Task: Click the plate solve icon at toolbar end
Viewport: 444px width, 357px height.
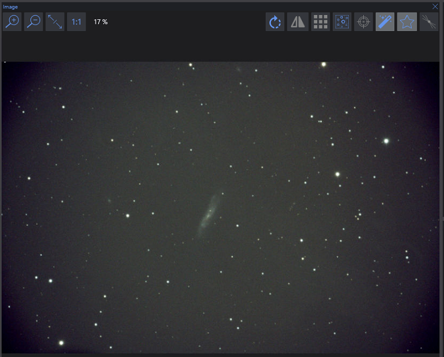Action: click(x=429, y=22)
